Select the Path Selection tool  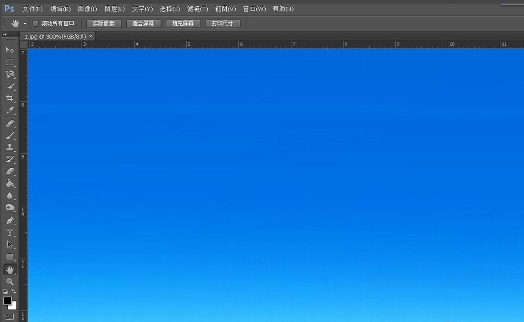tap(9, 245)
